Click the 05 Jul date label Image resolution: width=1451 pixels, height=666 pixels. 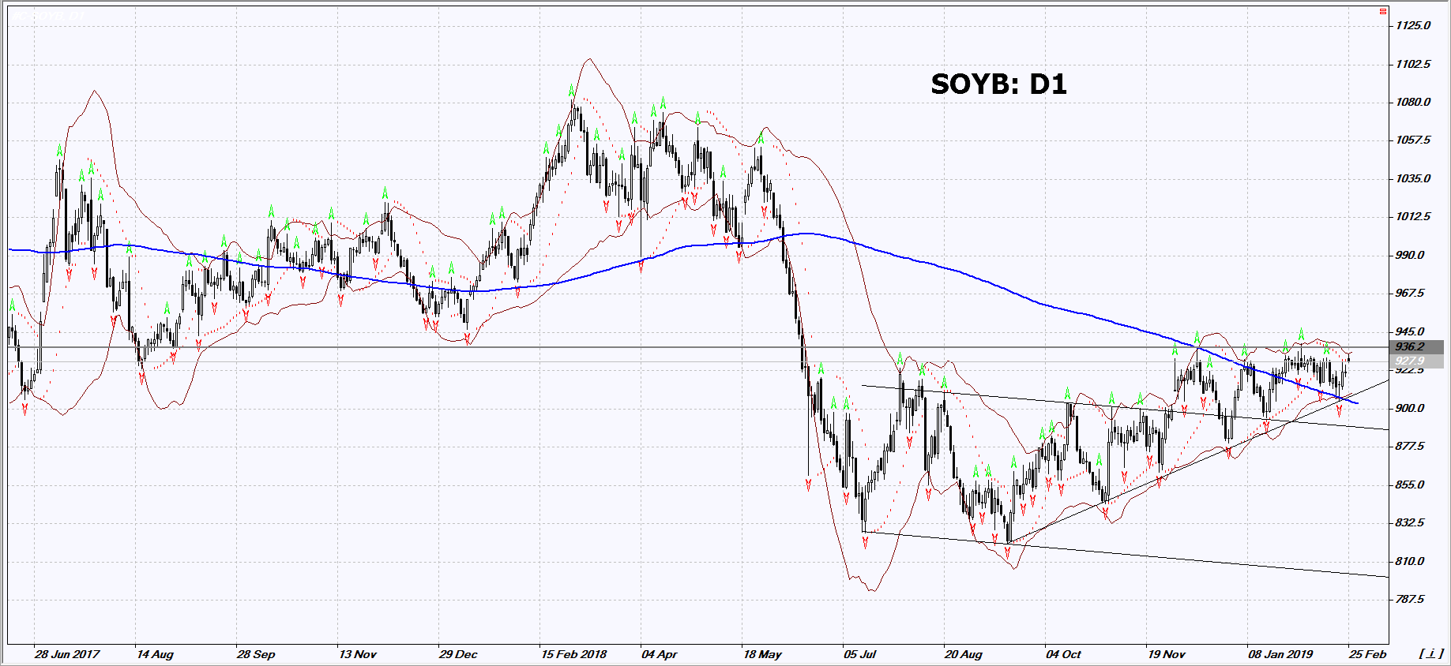[x=860, y=654]
